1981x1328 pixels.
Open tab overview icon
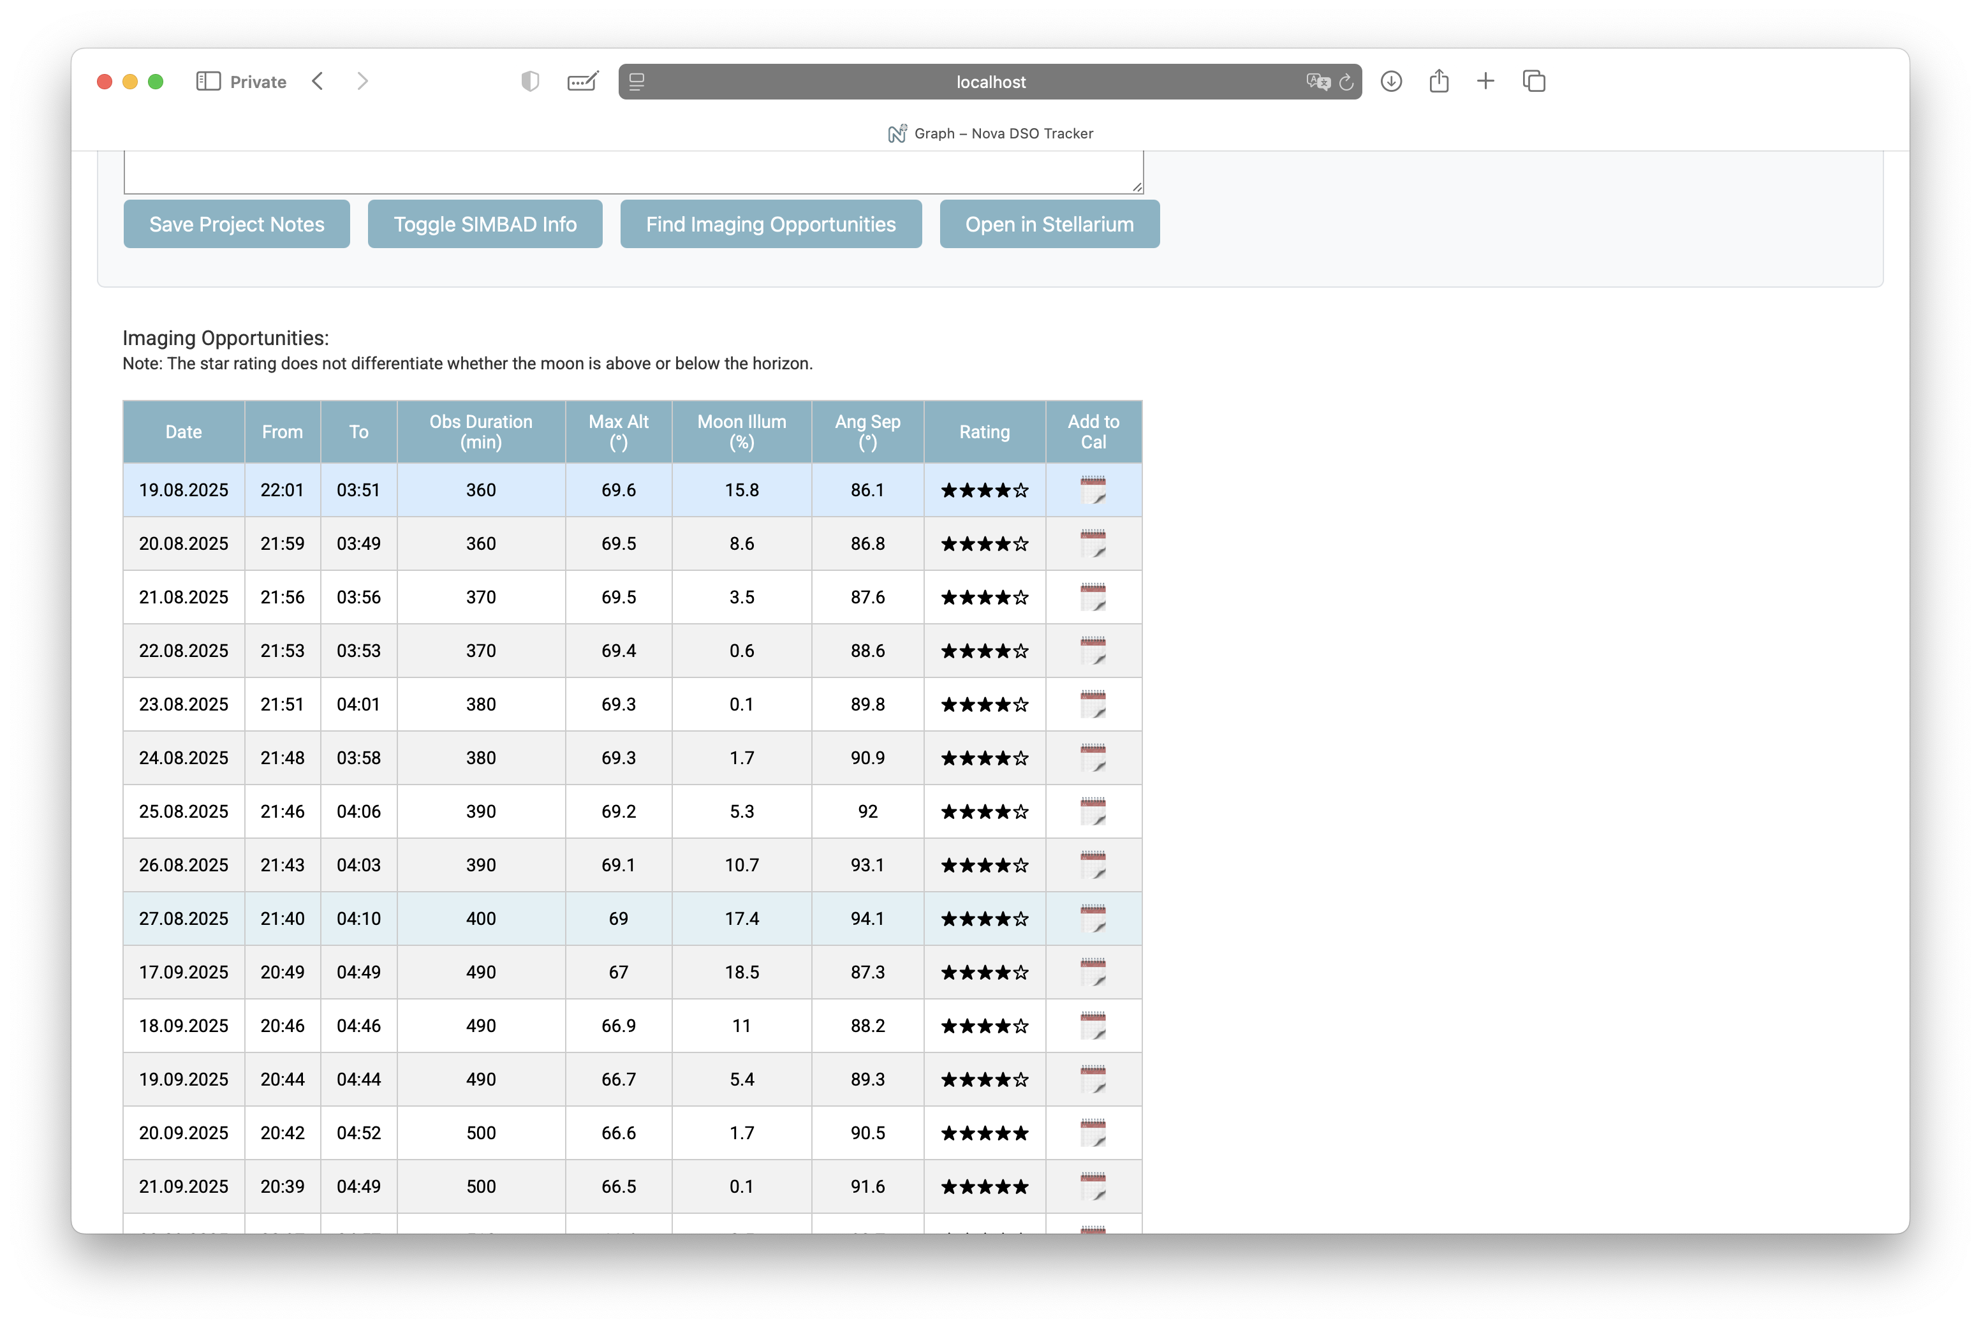click(x=1534, y=81)
